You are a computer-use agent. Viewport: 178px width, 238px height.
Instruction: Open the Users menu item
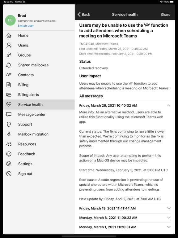click(39, 45)
